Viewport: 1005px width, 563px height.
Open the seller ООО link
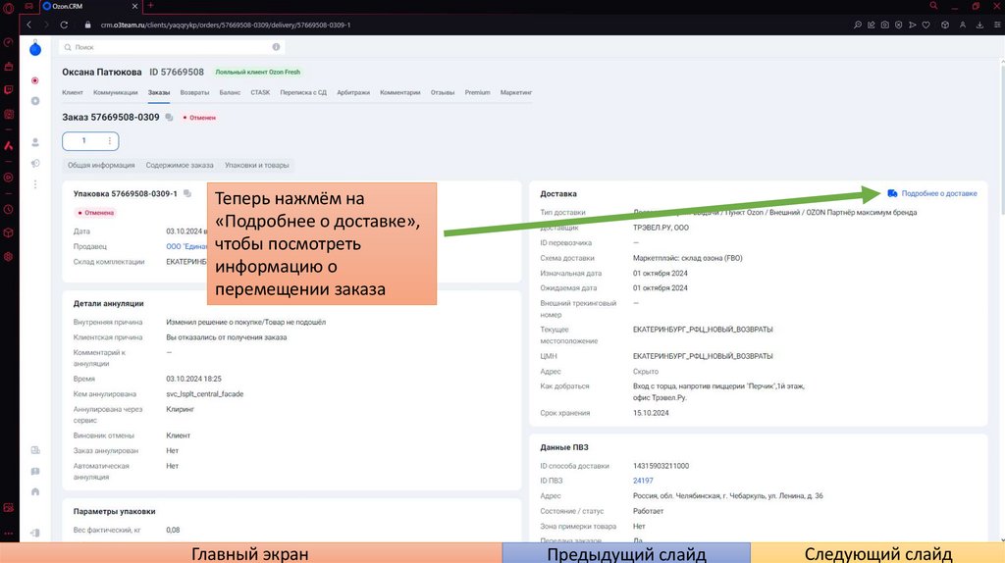click(186, 246)
